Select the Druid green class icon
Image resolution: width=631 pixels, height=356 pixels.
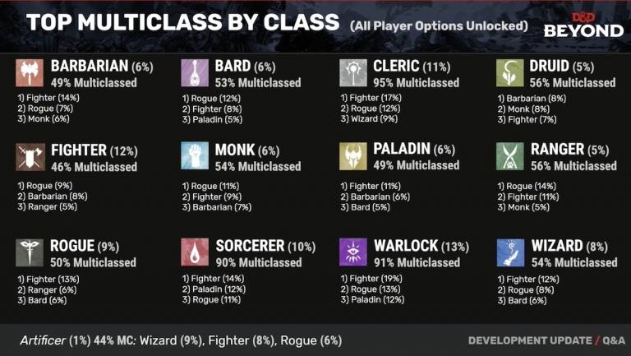point(509,73)
